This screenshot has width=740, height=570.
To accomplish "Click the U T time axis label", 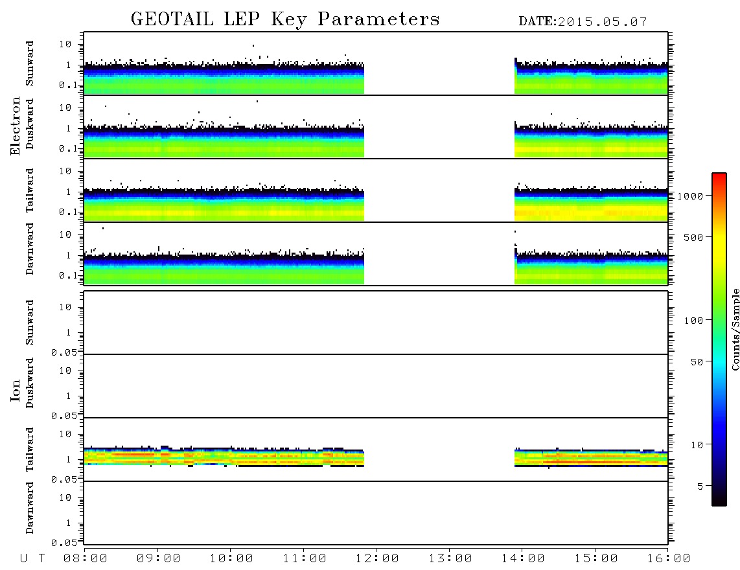I will click(x=33, y=559).
